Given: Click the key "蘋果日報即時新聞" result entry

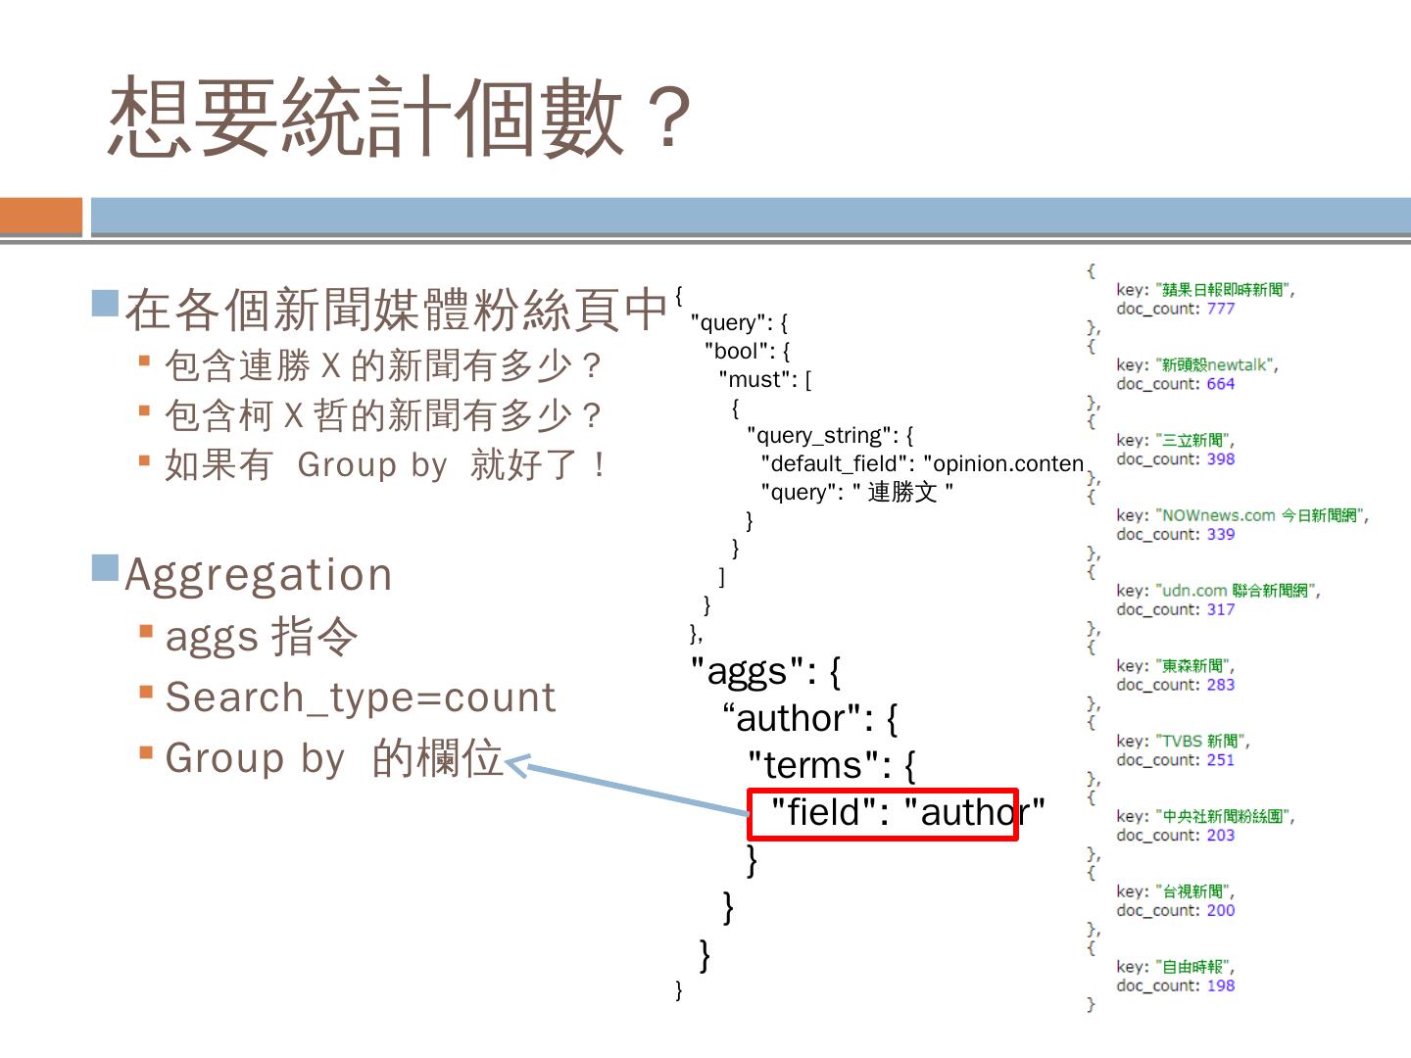Looking at the screenshot, I should [1204, 290].
